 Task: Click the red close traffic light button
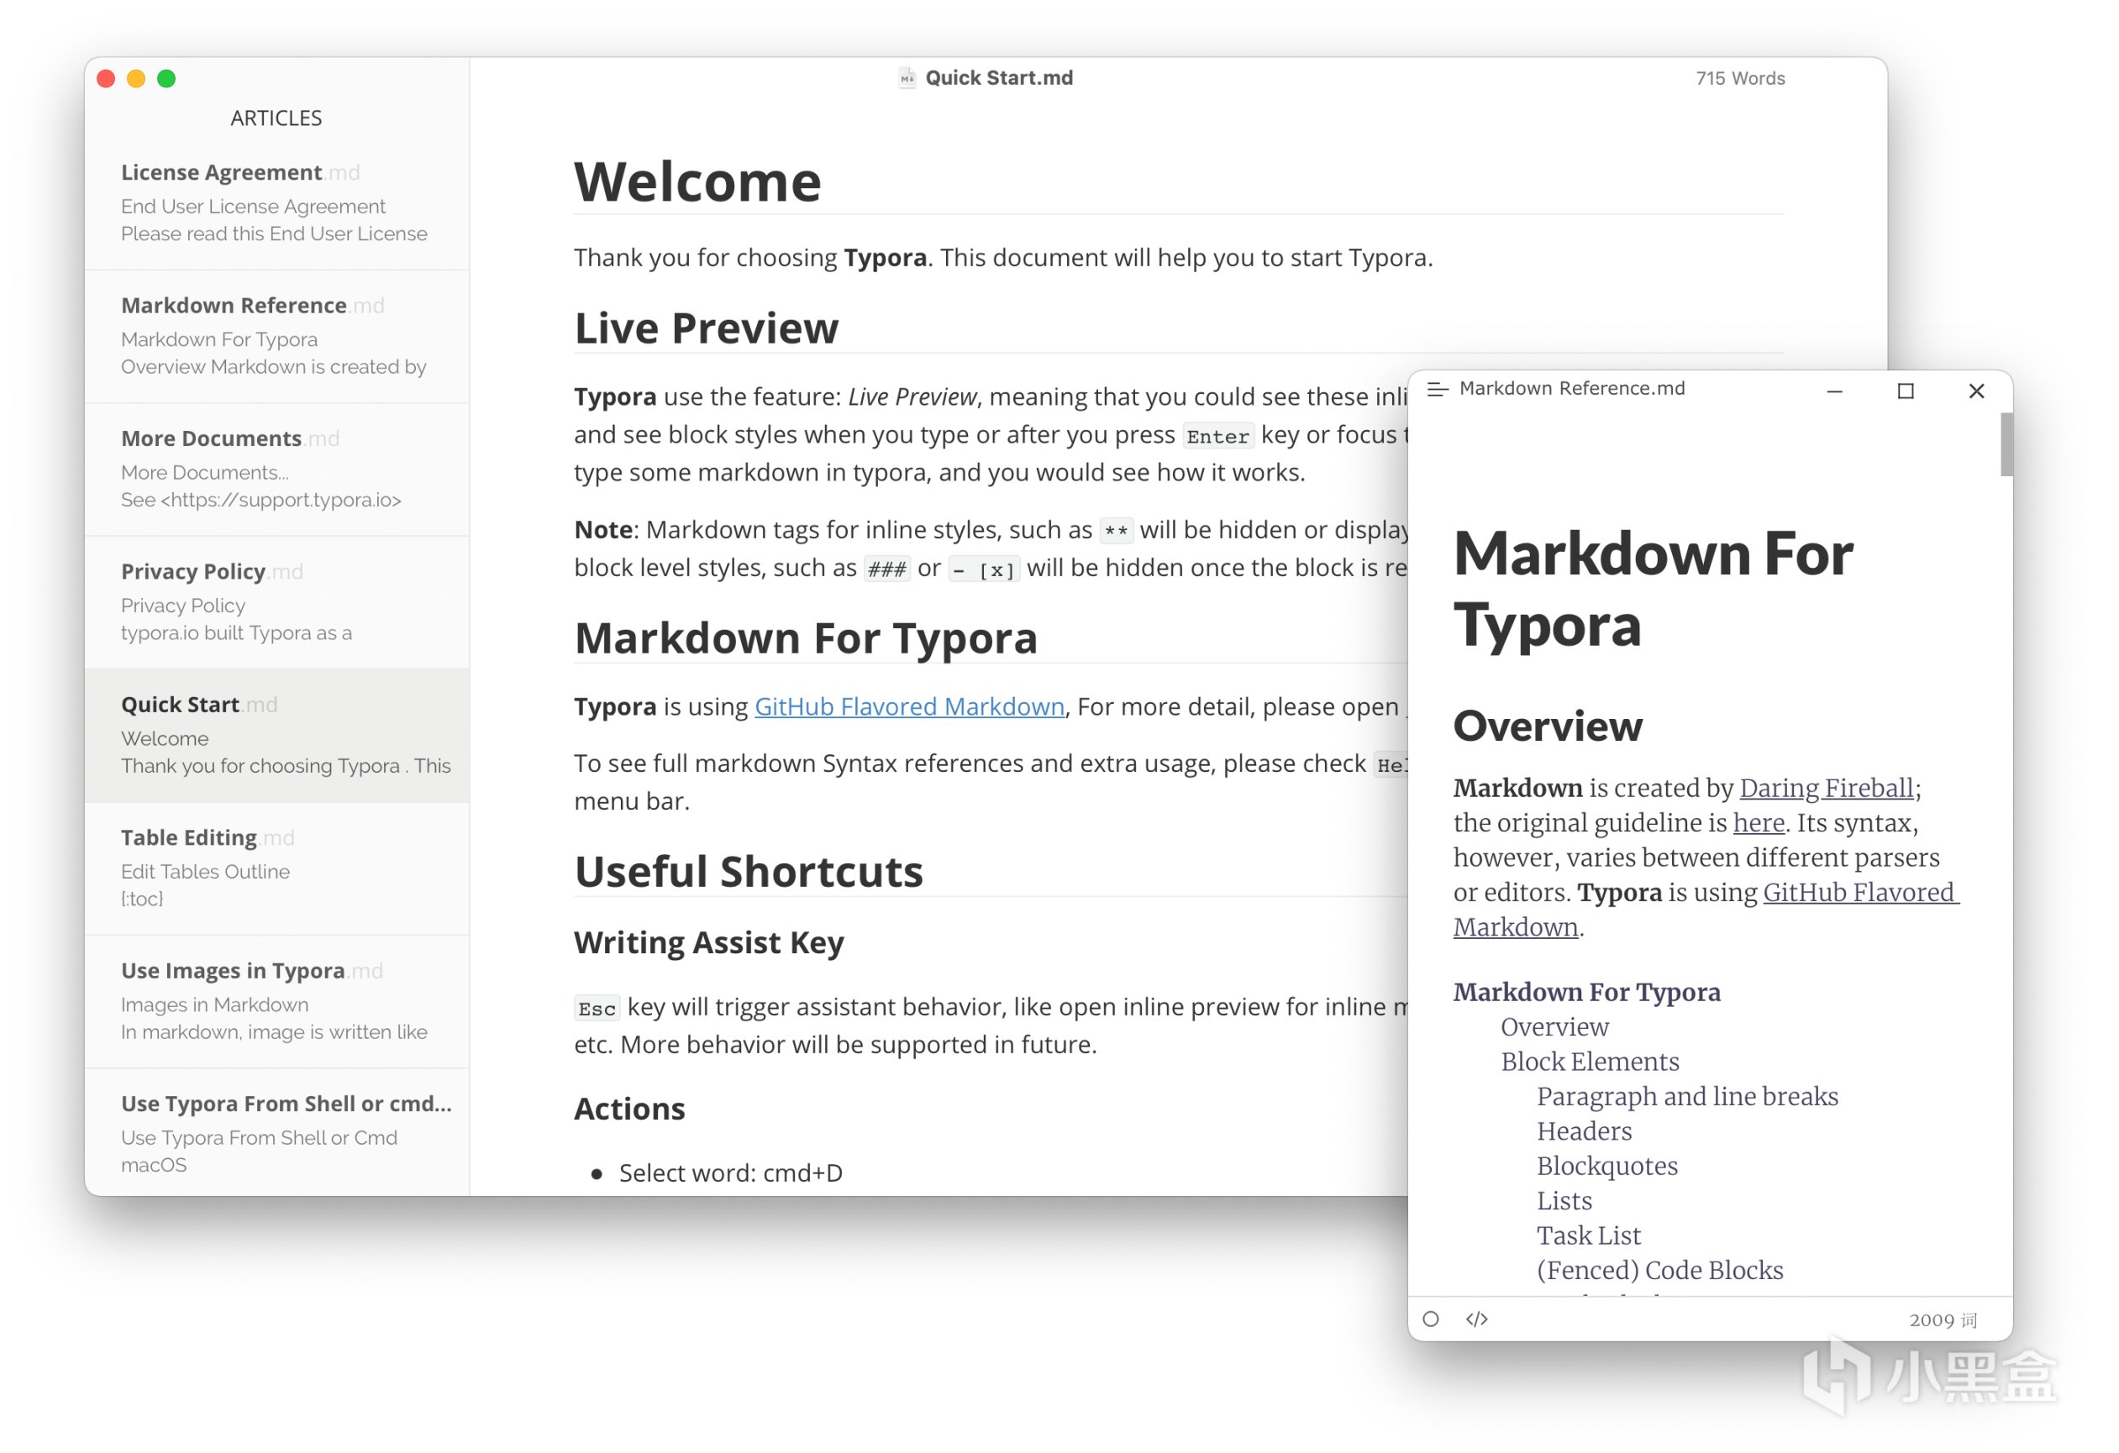(106, 78)
